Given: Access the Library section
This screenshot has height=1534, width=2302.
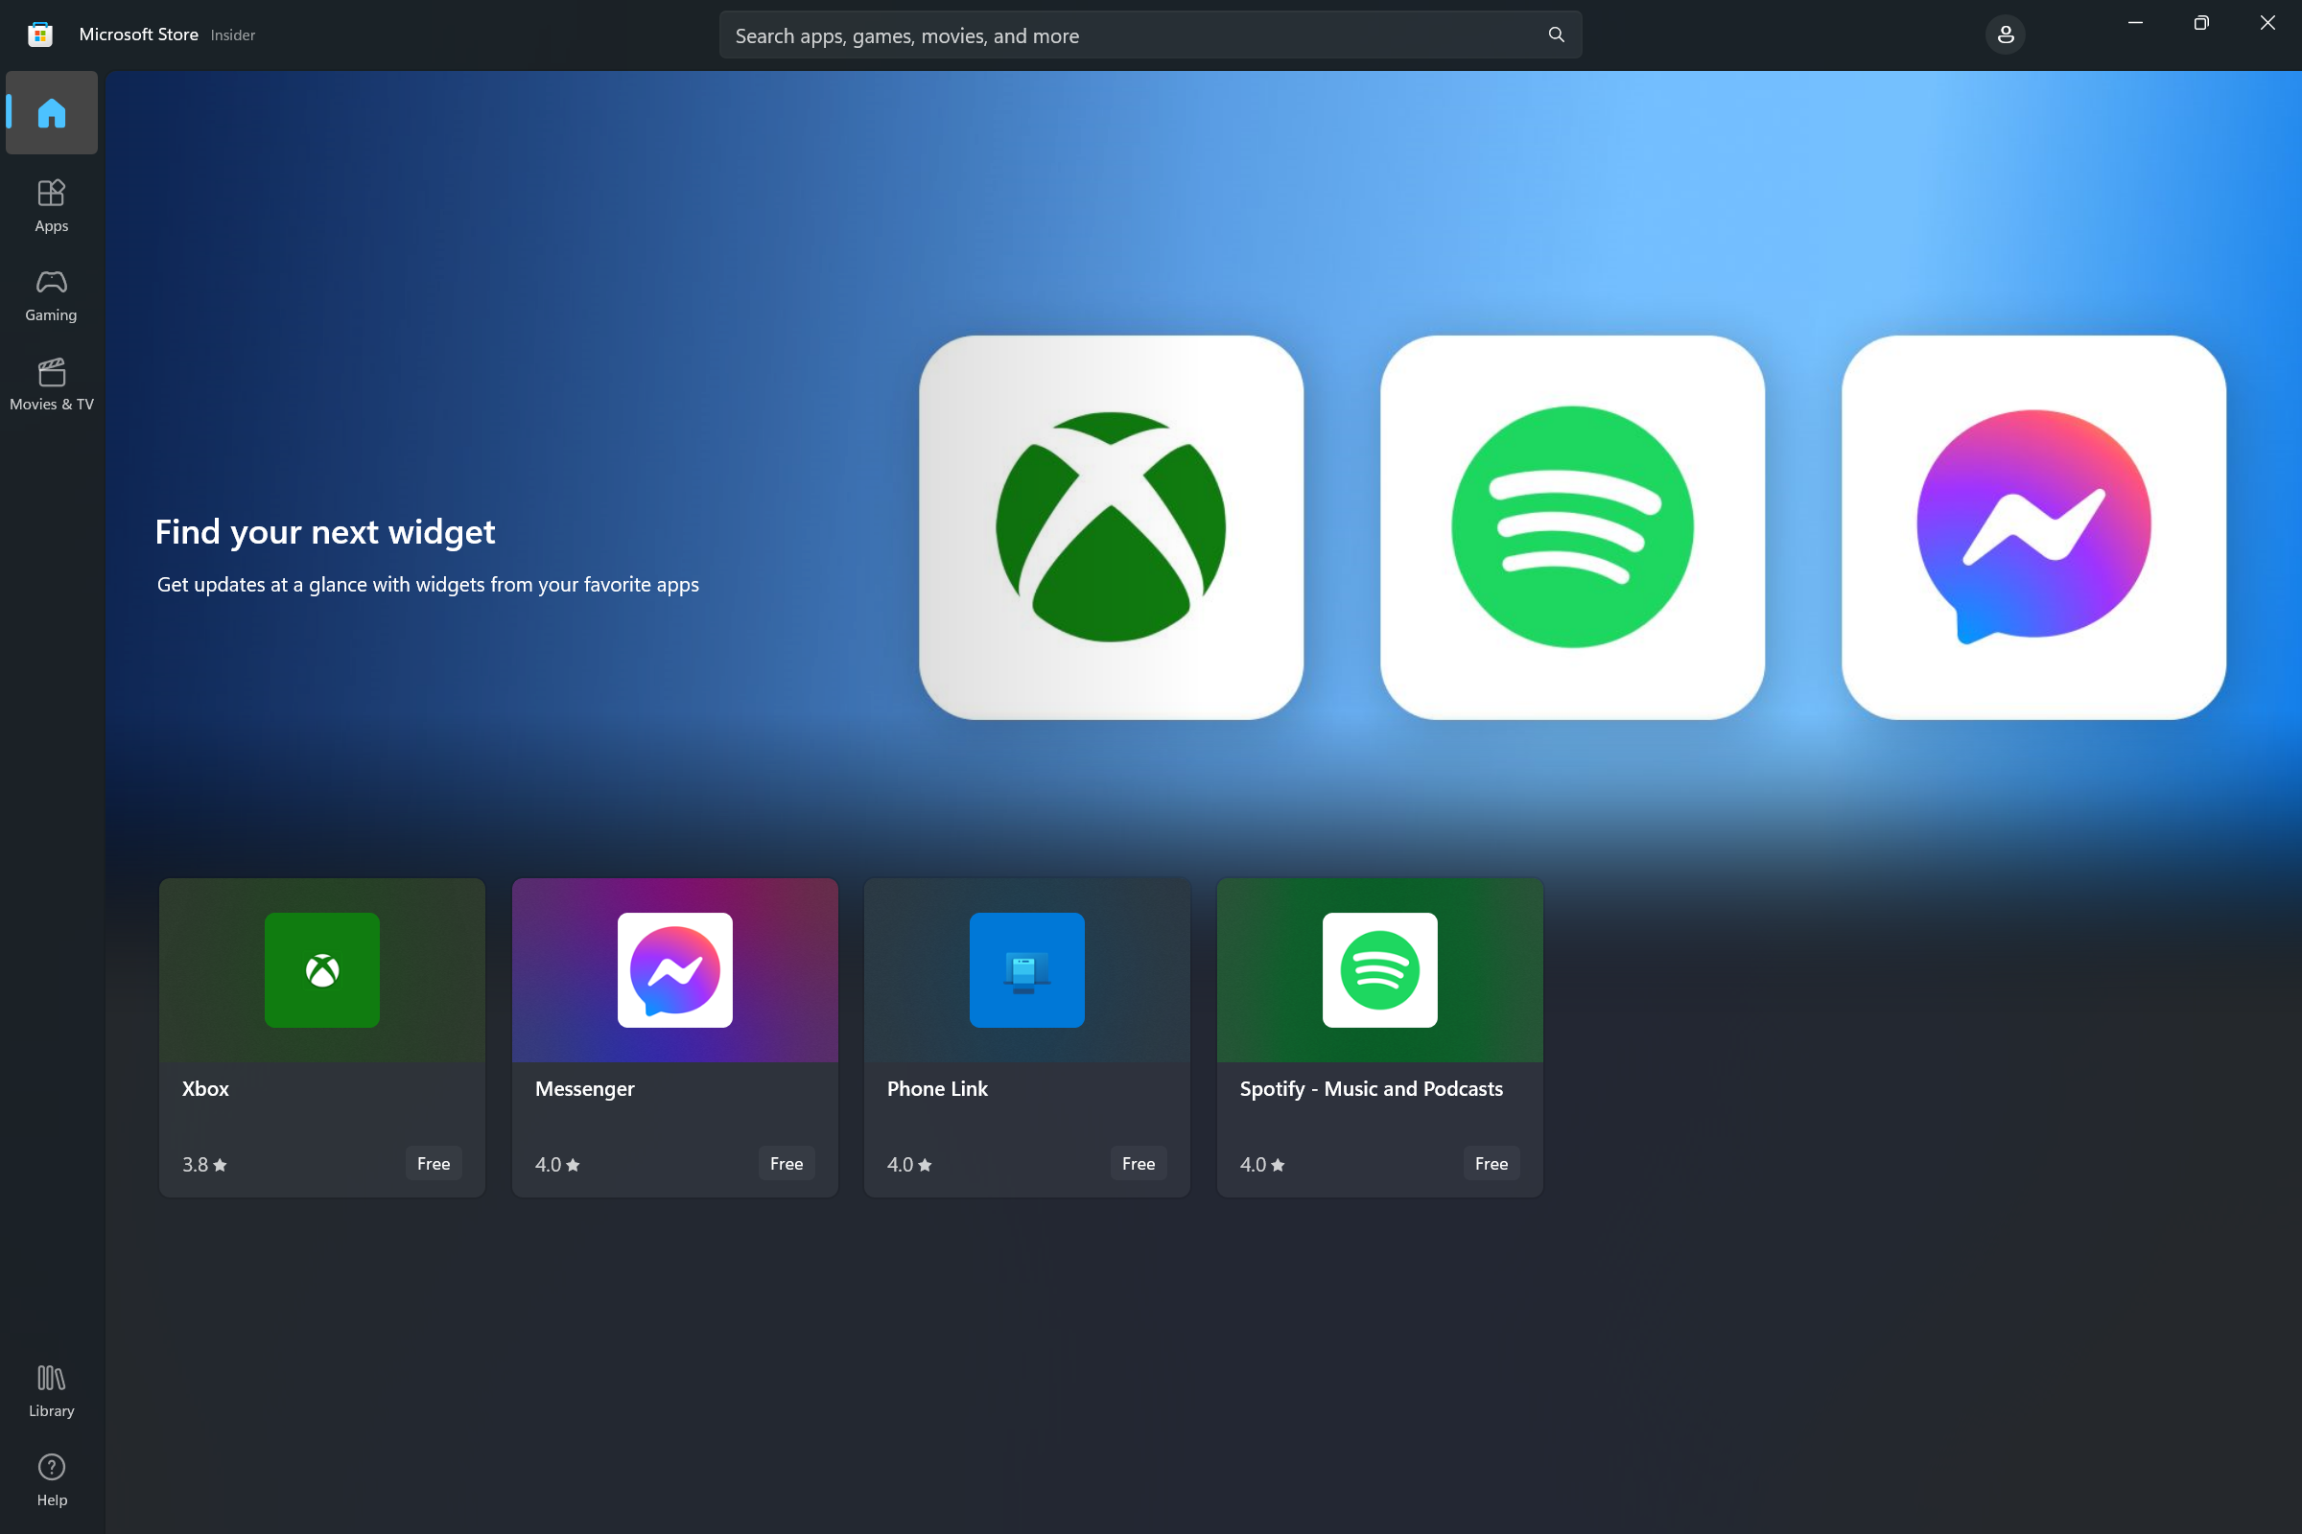Looking at the screenshot, I should (52, 1390).
